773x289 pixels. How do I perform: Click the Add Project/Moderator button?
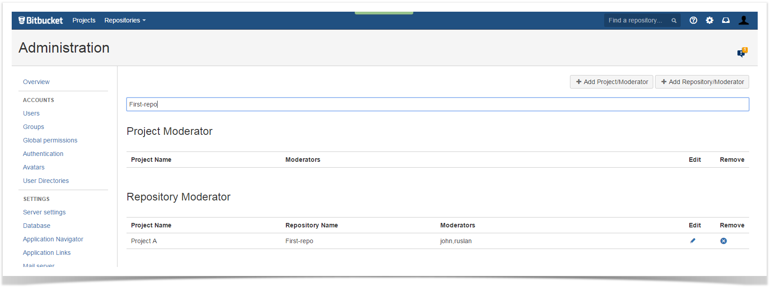tap(611, 82)
